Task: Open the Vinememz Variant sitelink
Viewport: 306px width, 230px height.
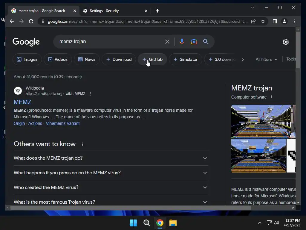Action: tap(63, 123)
